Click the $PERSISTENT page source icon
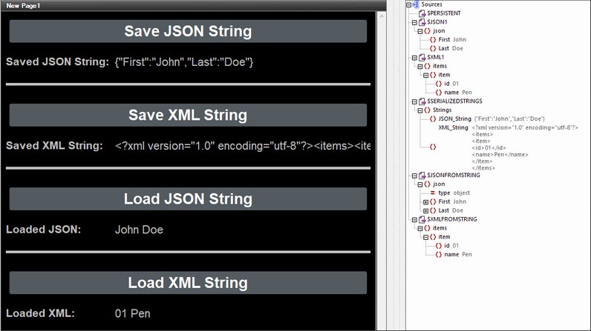Screen dimensions: 591x331 422,13
